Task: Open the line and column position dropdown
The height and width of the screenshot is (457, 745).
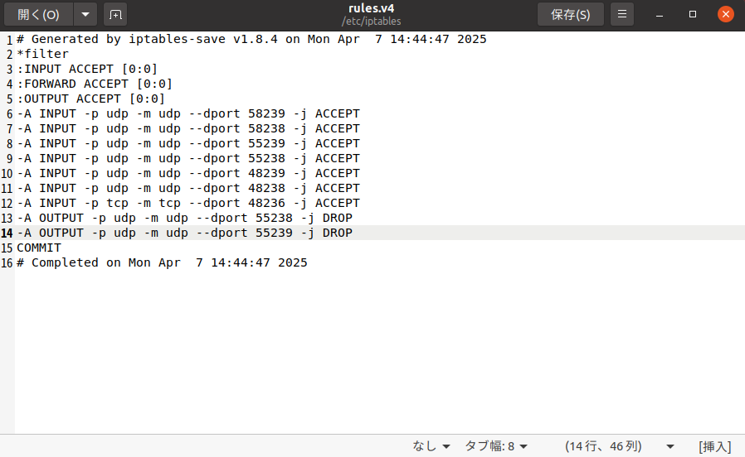Action: pyautogui.click(x=619, y=446)
